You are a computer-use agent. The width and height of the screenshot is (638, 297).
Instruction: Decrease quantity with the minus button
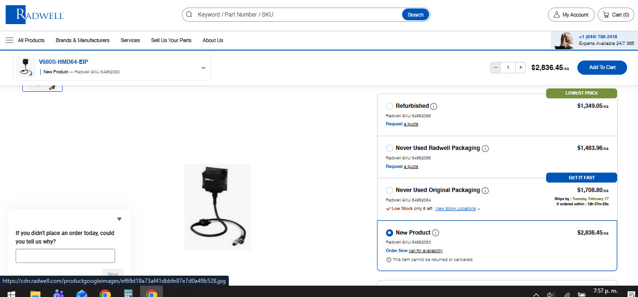[x=496, y=68]
